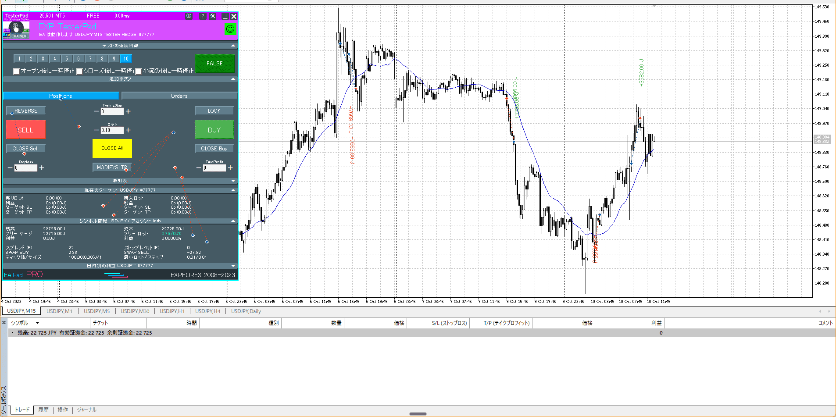Collapse the テストの速度制御 section

233,46
